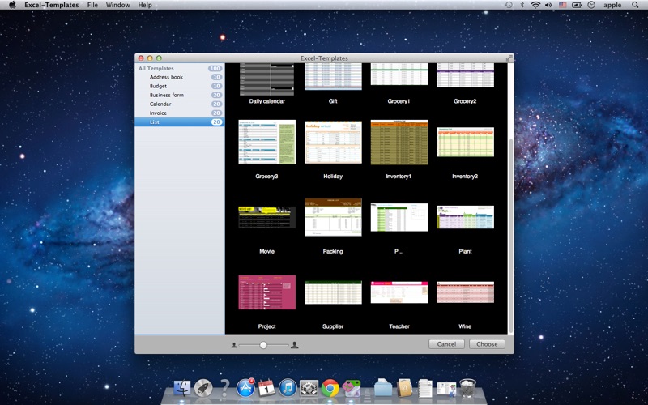Click the battery status icon

click(577, 5)
